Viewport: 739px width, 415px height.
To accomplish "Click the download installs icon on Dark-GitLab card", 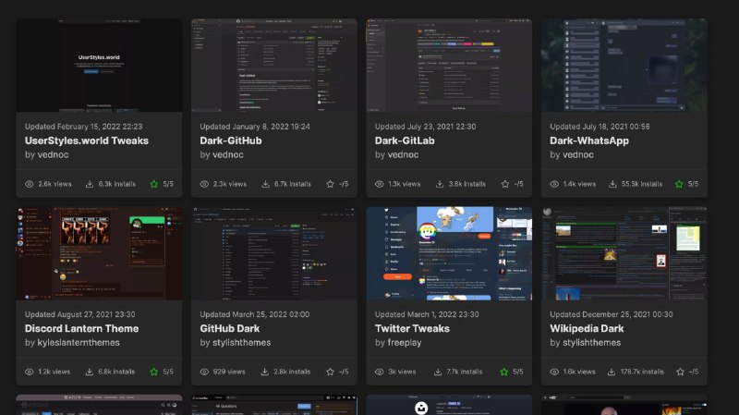I will coord(440,184).
